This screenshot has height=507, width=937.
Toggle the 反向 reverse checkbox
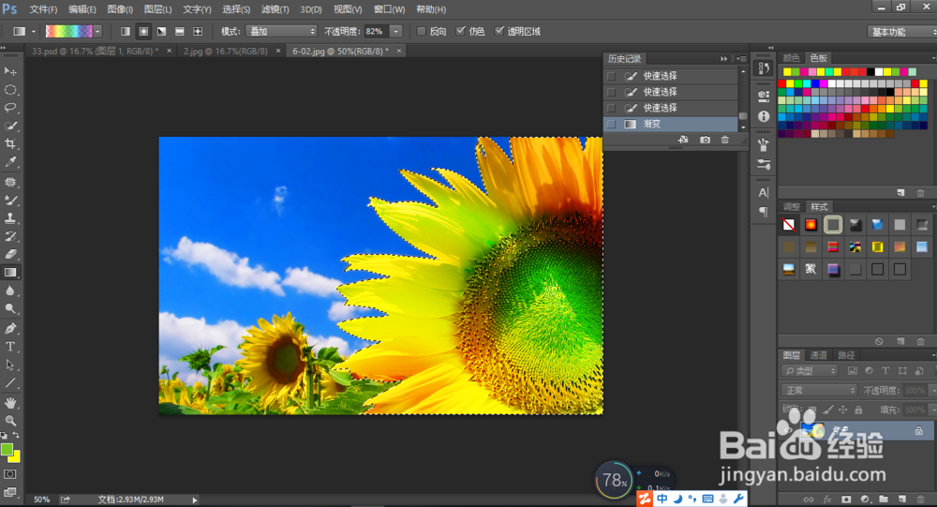422,31
